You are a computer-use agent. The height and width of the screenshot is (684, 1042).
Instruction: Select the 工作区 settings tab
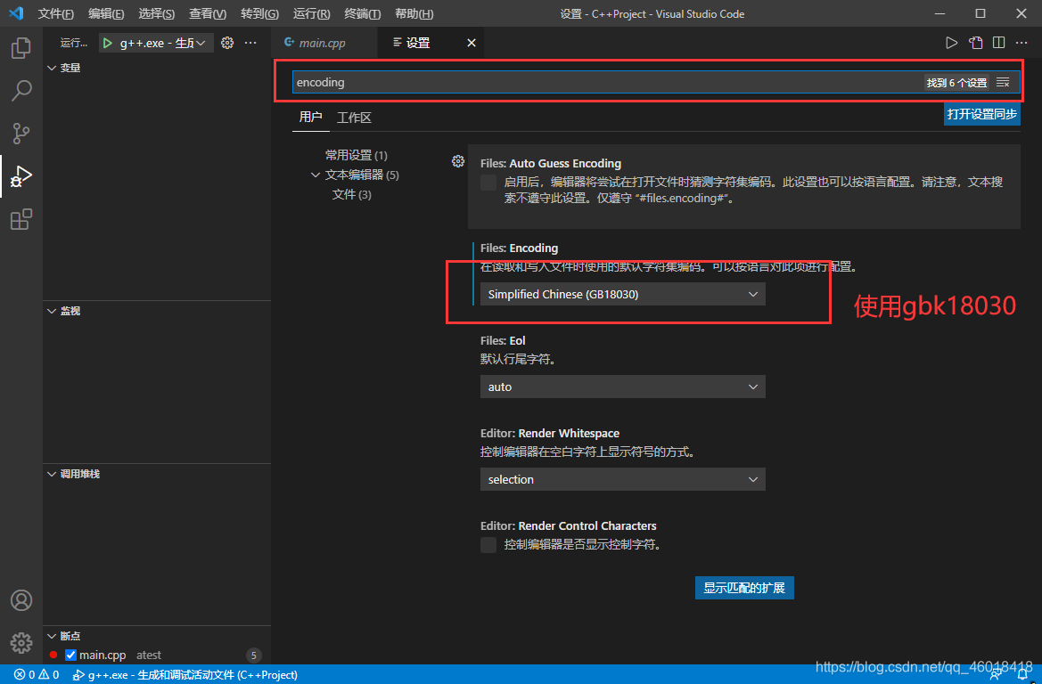354,118
